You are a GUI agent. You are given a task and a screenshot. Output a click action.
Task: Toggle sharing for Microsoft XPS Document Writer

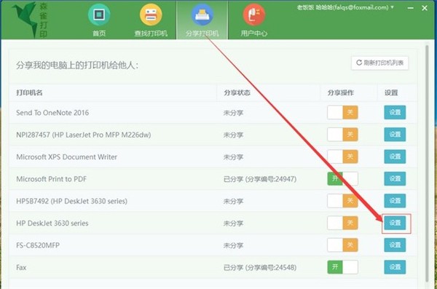pyautogui.click(x=342, y=157)
